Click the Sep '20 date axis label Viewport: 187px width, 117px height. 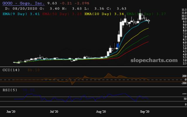145,111
